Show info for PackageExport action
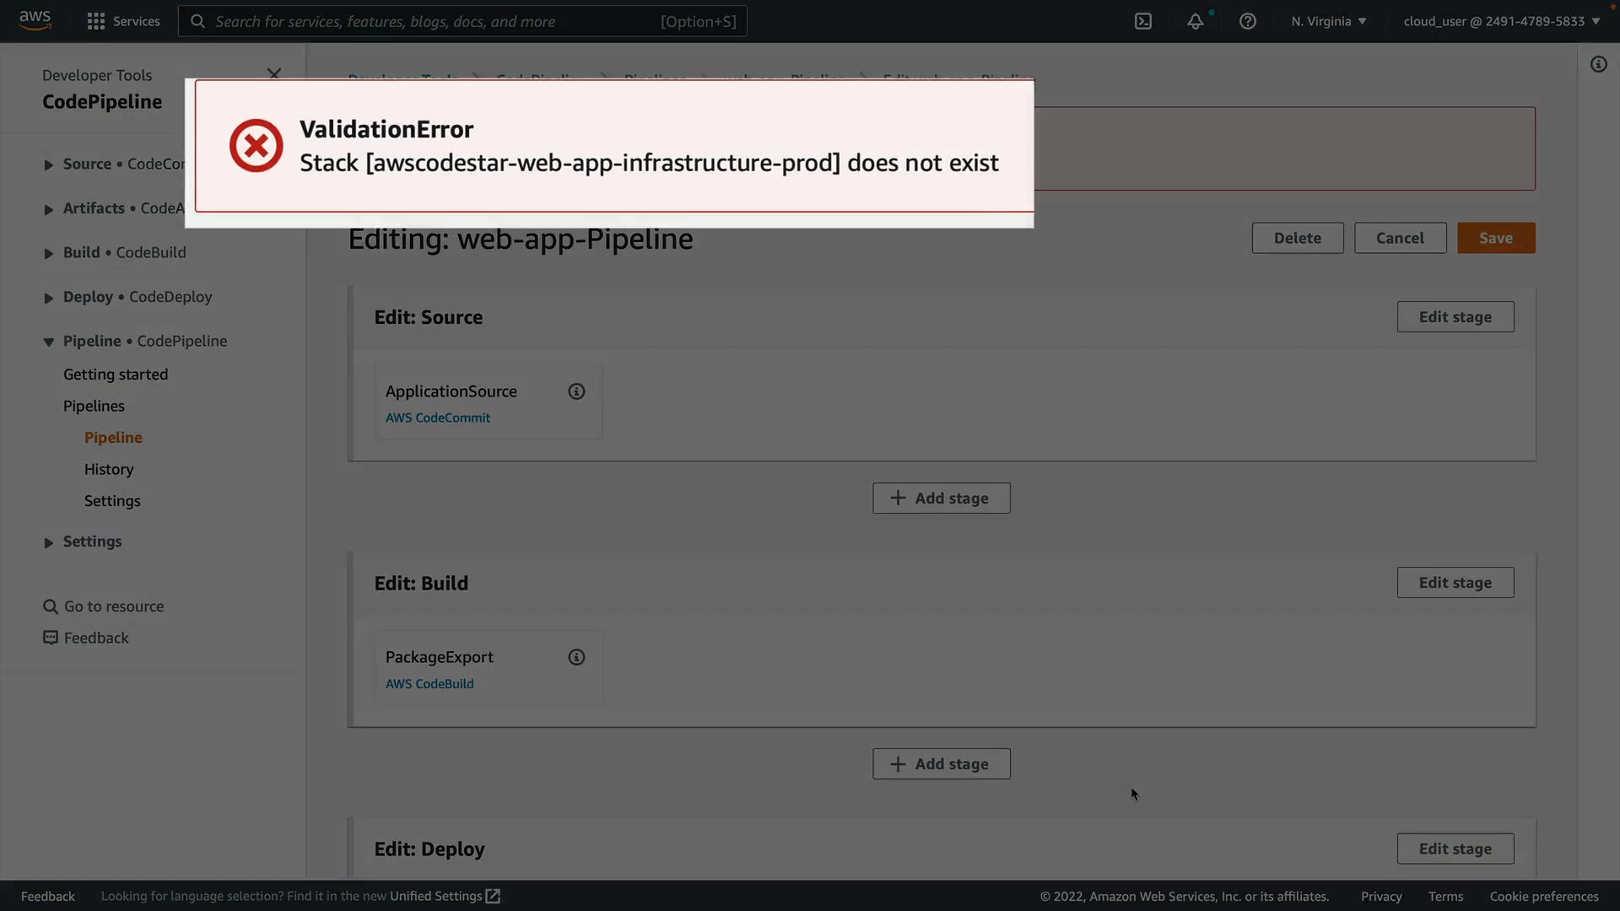This screenshot has height=911, width=1620. pos(576,657)
